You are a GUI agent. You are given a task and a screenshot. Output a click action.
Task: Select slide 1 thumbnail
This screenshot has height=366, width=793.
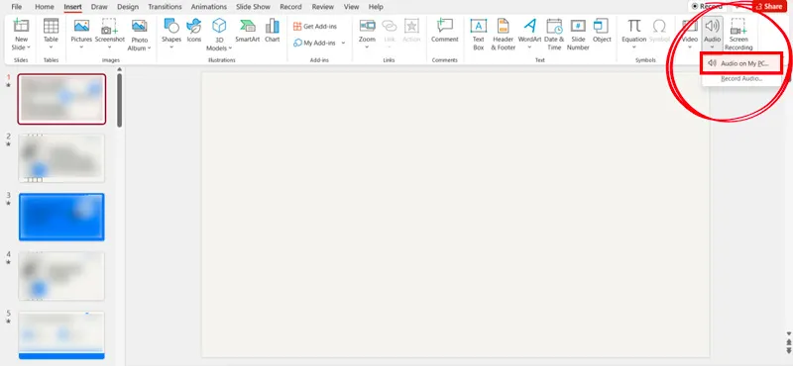61,99
